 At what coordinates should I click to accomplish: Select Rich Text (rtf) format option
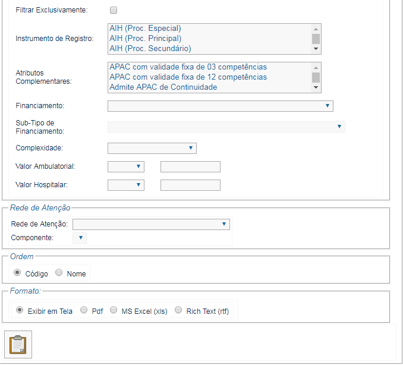(178, 310)
